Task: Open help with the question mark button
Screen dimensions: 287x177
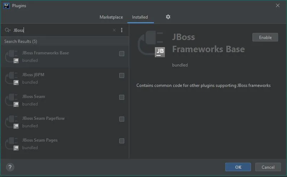Action: 10,167
